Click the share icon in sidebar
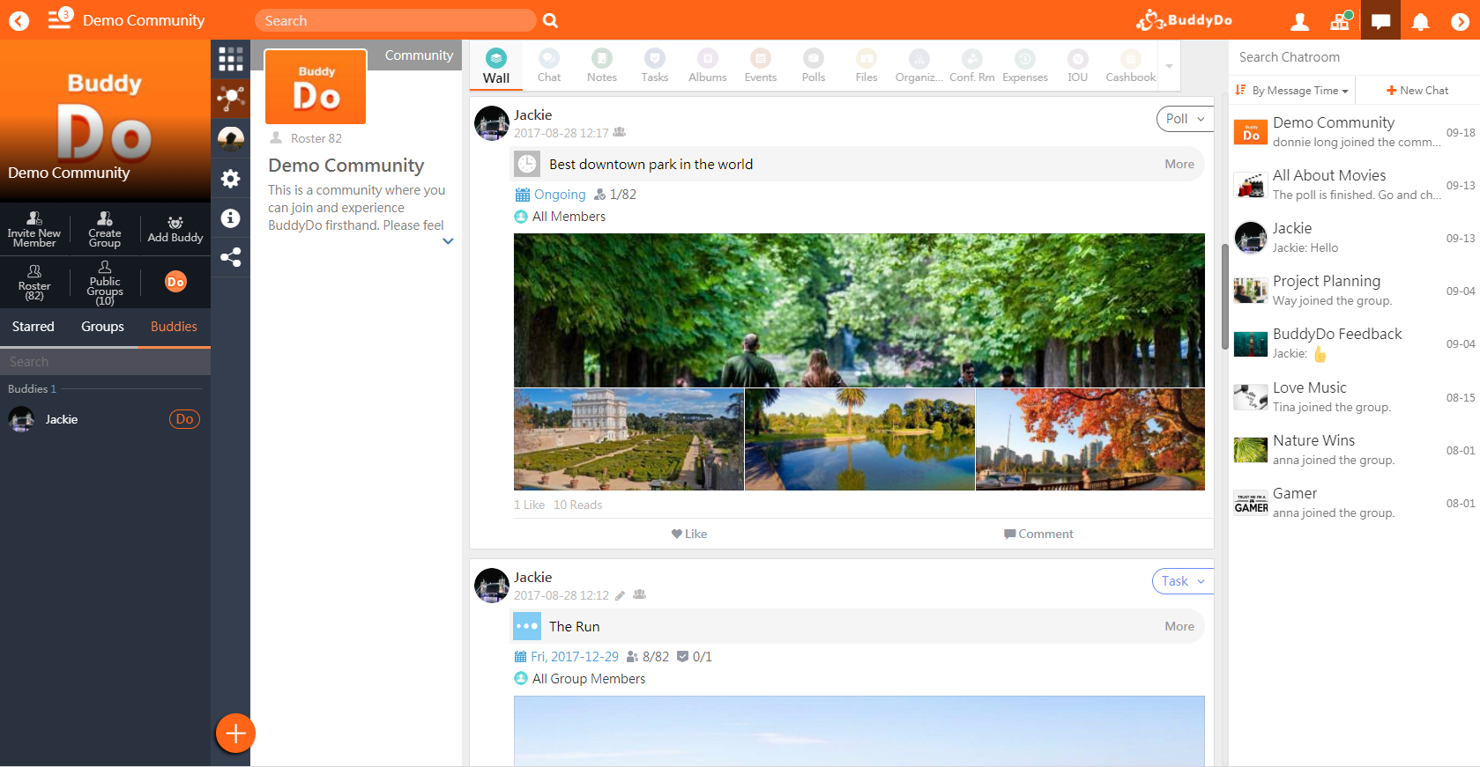The image size is (1480, 767). point(231,257)
